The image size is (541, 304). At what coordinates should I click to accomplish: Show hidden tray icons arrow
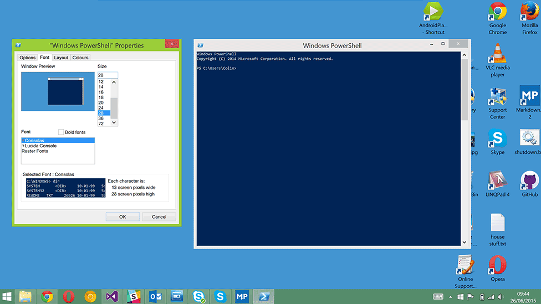451,297
